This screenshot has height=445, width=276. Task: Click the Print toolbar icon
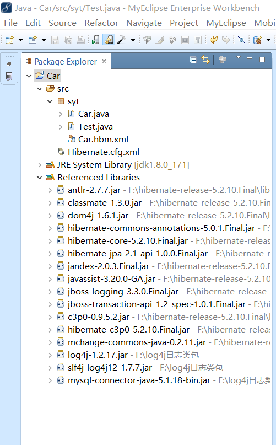80,40
